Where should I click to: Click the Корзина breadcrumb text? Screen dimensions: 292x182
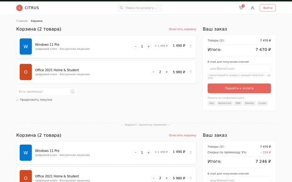37,21
